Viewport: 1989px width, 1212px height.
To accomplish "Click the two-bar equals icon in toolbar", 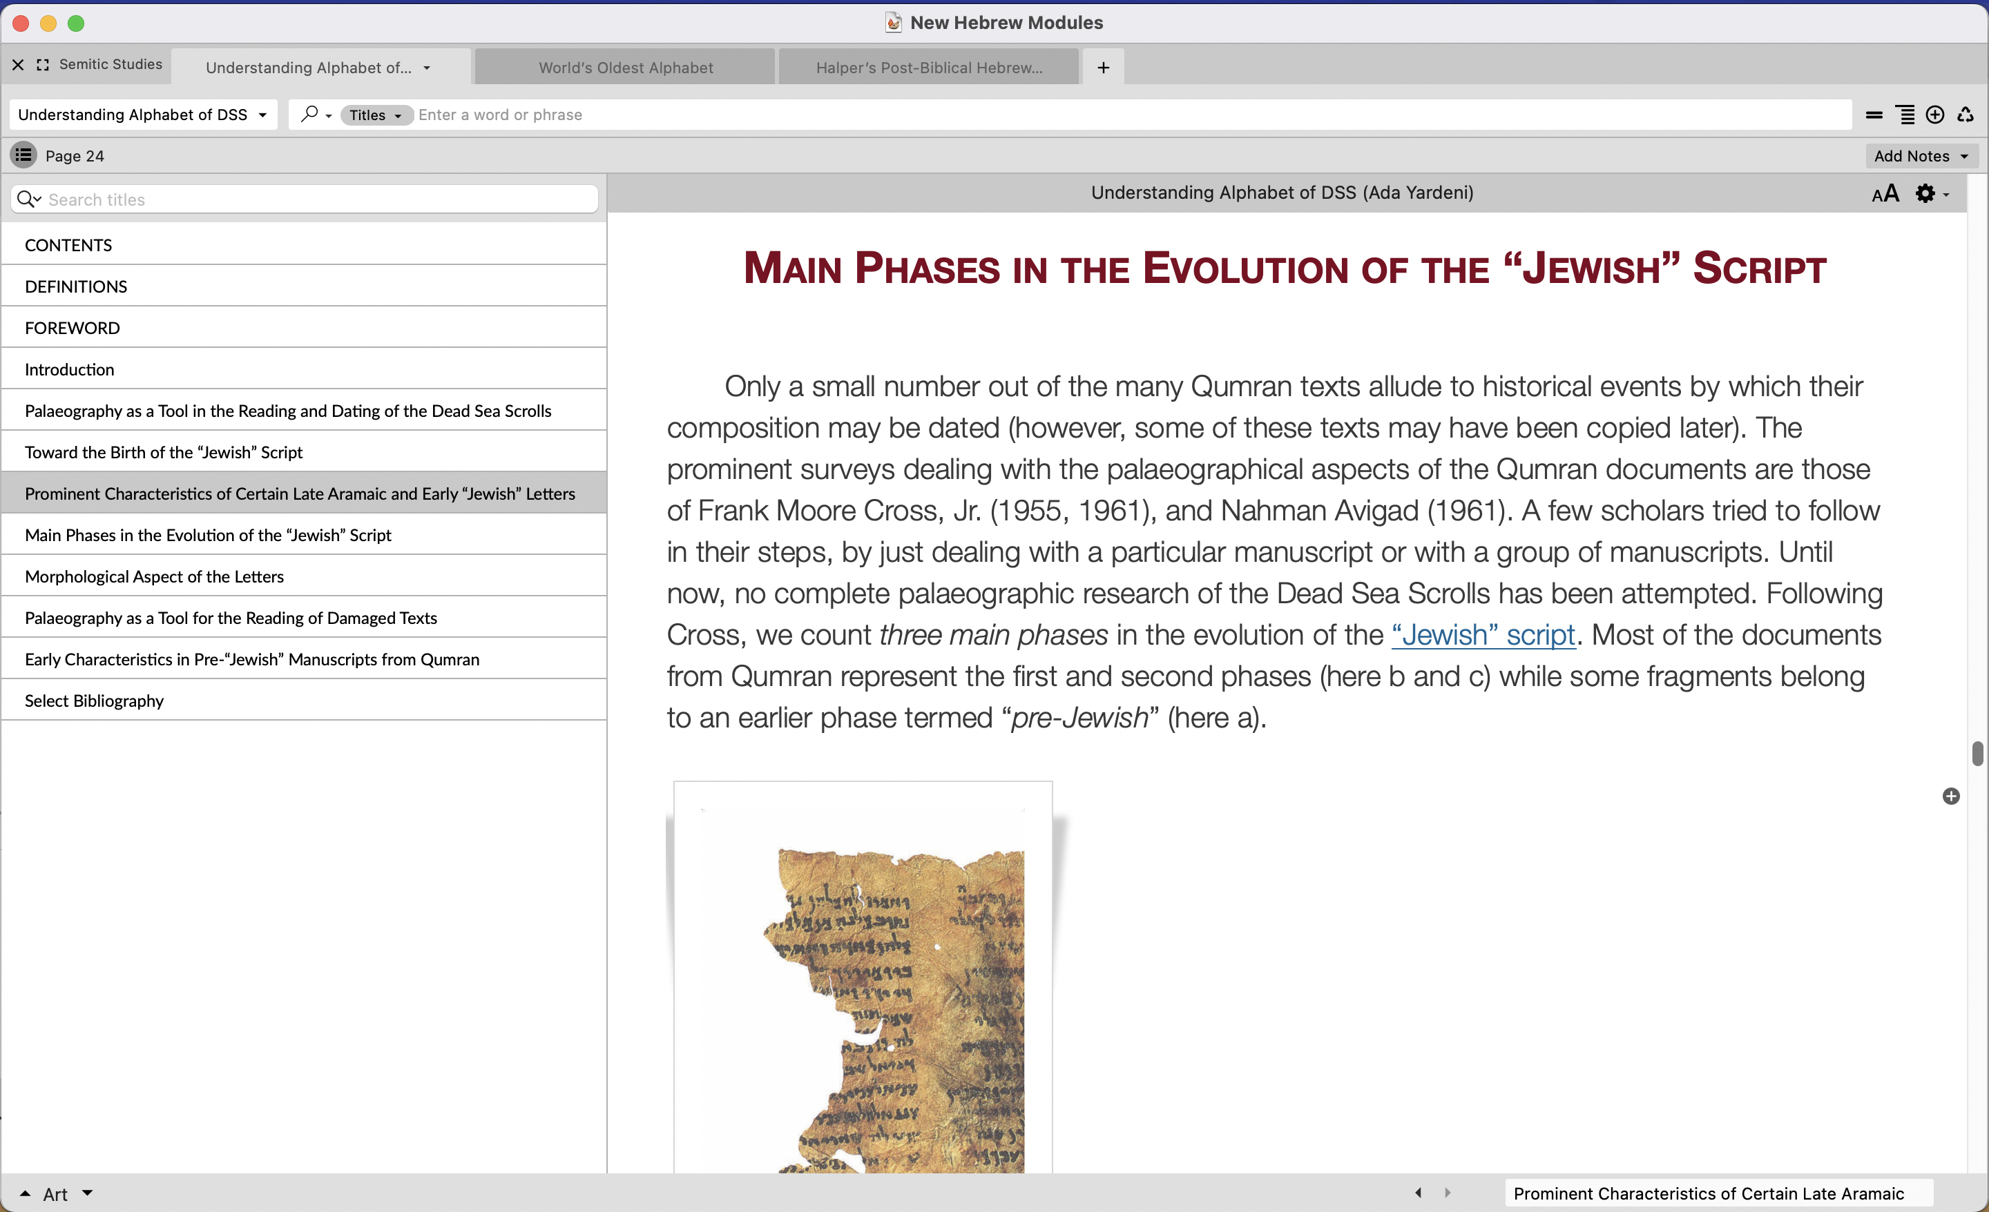I will click(1874, 115).
